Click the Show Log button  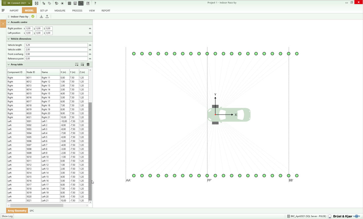point(7,216)
